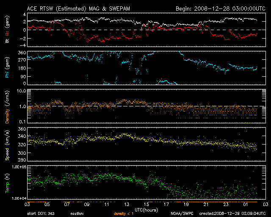Screen dimensions: 271x217
Task: Click the 'start DOY: 363' footer text
Action: coord(41,214)
